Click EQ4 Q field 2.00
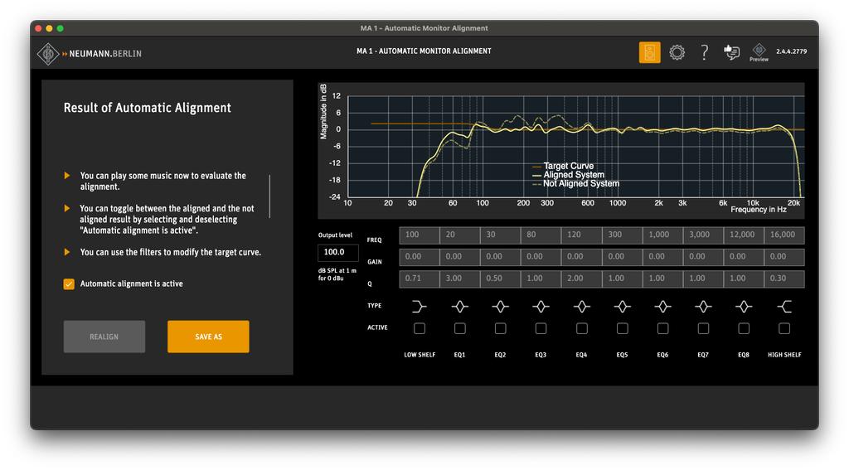The width and height of the screenshot is (849, 470). tap(581, 279)
